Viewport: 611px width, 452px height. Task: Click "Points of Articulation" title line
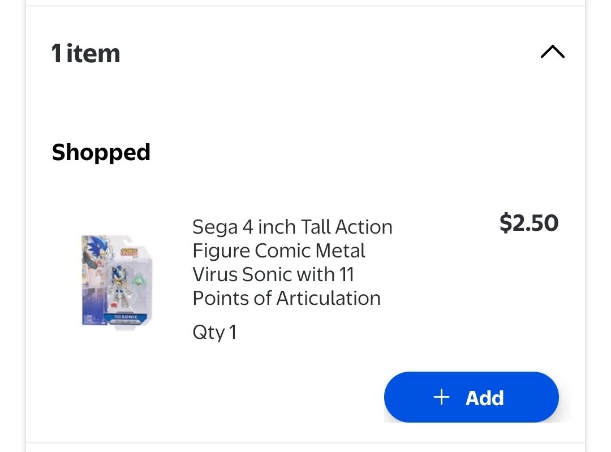click(x=286, y=298)
